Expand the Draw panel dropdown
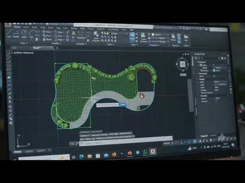Screen dimensions: 245x183 click(23, 43)
